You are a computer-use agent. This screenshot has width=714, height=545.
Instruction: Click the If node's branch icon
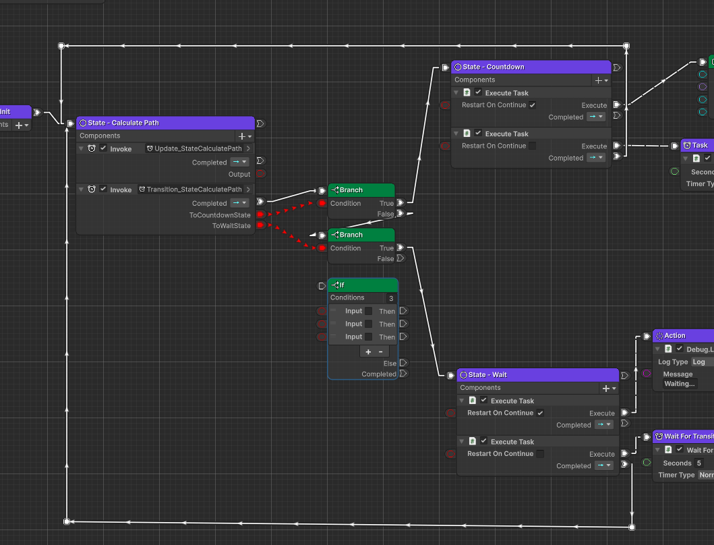[334, 285]
